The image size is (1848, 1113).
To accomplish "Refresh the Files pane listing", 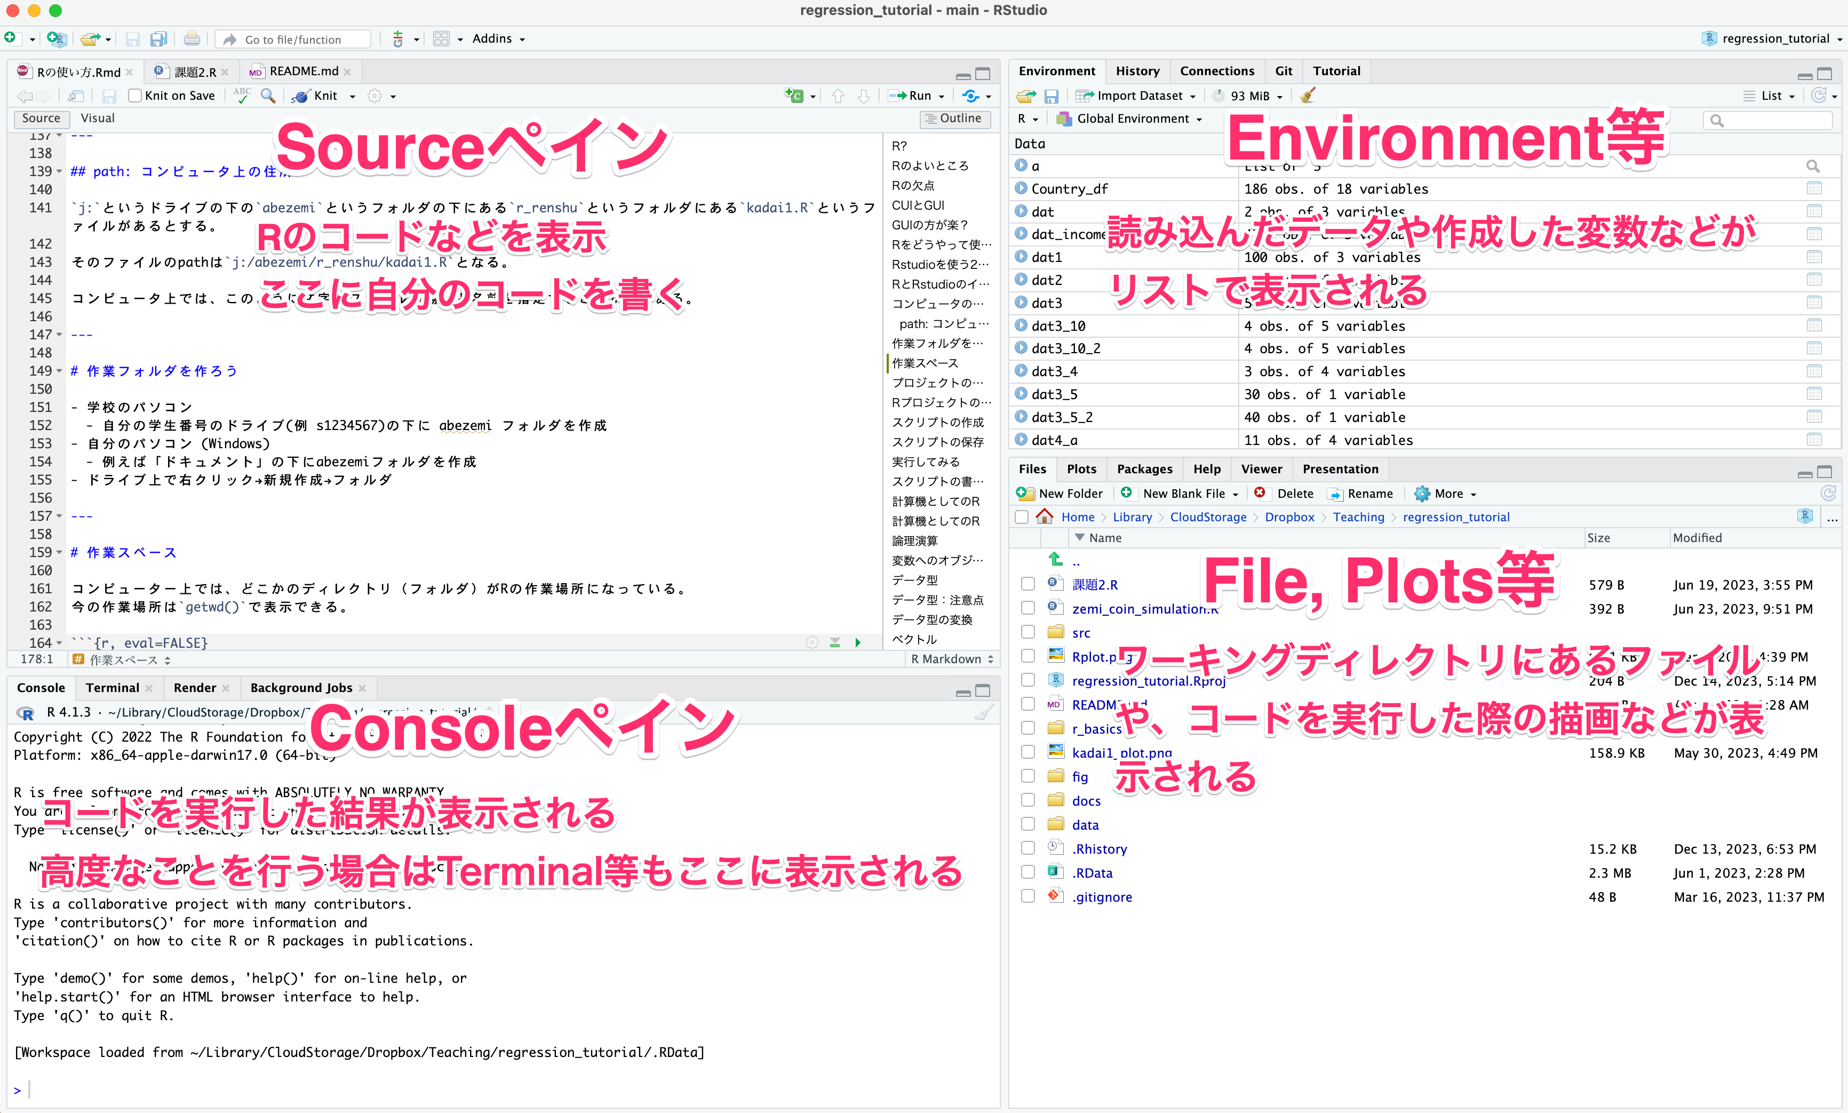I will pos(1828,493).
